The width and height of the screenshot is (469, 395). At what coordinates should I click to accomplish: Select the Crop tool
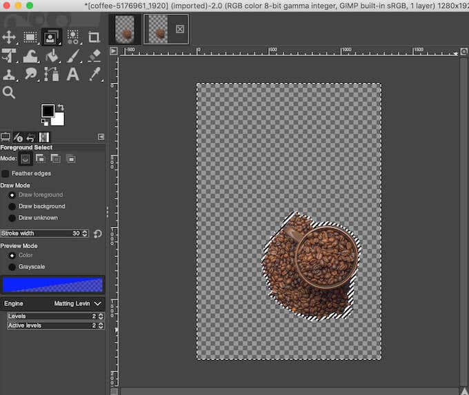[94, 37]
